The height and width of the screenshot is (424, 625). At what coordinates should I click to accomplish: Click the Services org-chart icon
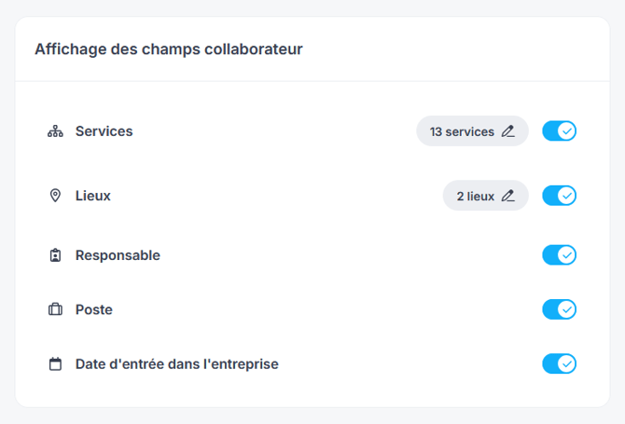55,131
